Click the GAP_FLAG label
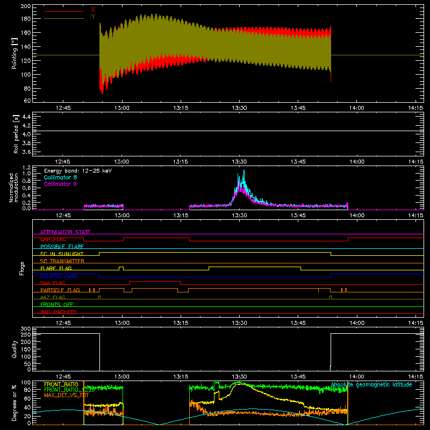Screen dimensions: 430x430 pyautogui.click(x=53, y=239)
